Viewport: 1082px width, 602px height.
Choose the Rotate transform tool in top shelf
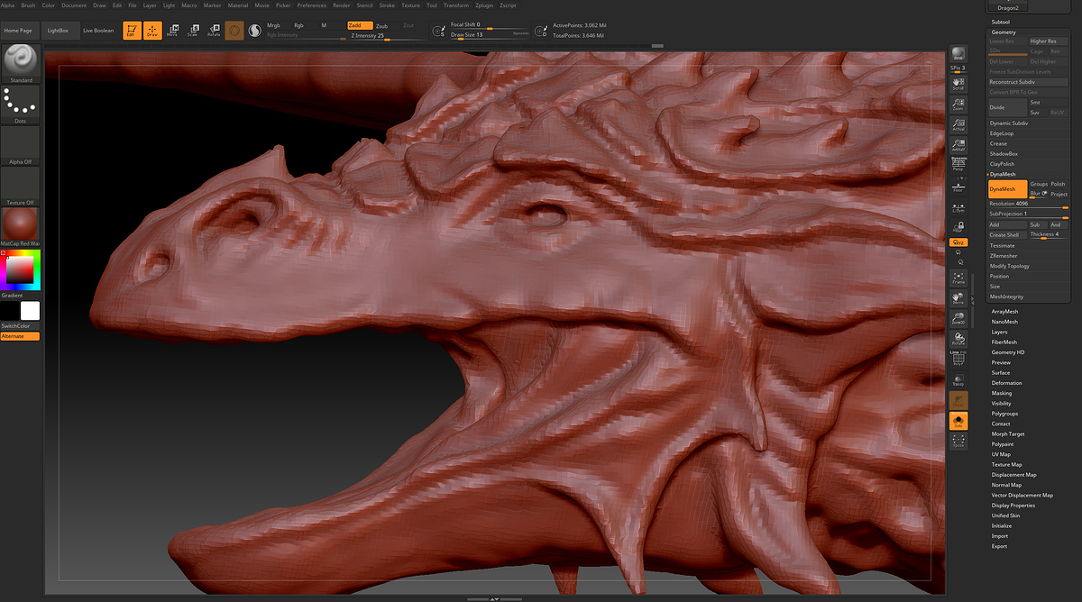[214, 31]
